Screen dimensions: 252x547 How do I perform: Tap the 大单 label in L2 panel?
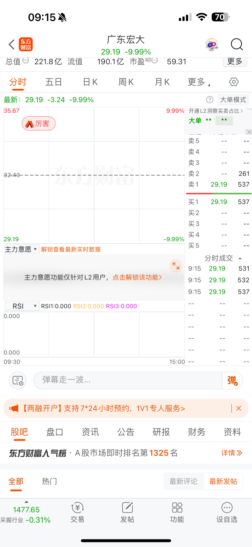coord(195,121)
